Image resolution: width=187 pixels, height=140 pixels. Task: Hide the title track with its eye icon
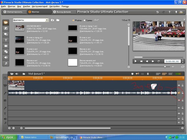pos(179,114)
